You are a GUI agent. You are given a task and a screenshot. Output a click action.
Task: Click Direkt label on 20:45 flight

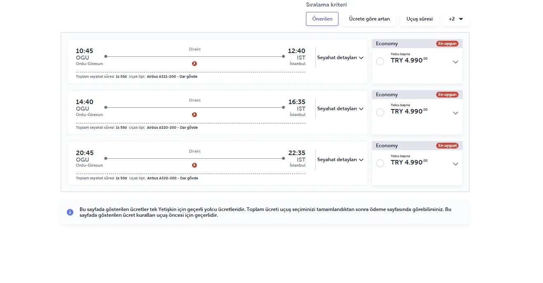(195, 151)
